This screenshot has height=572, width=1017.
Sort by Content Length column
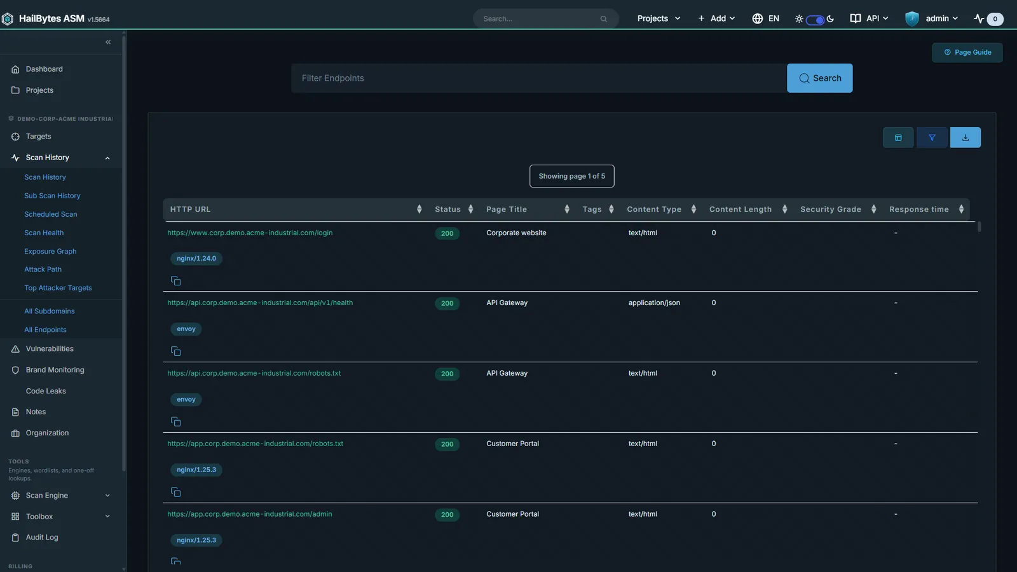(785, 209)
